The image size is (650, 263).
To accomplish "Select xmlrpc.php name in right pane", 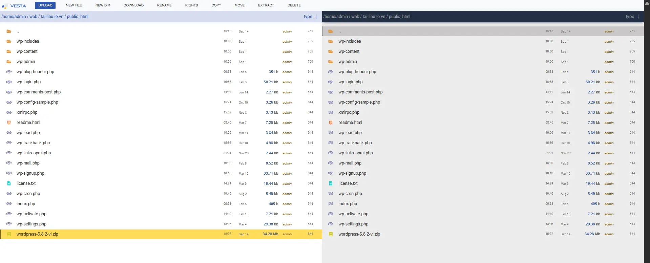I will (x=349, y=112).
